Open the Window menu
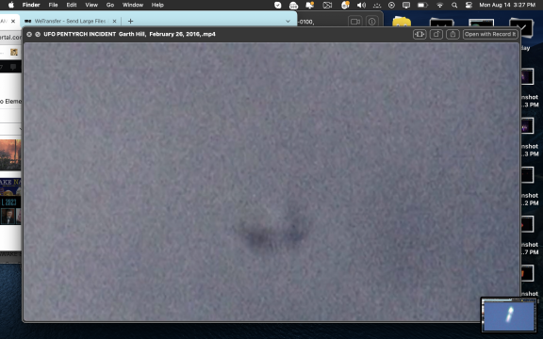The image size is (543, 339). 133,5
